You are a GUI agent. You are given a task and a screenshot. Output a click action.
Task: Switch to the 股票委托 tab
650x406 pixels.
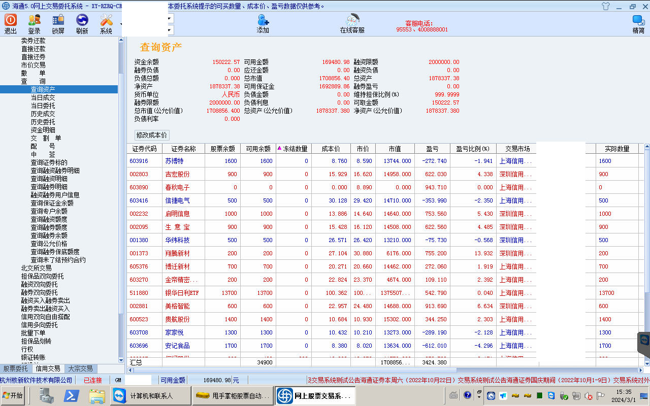[16, 368]
